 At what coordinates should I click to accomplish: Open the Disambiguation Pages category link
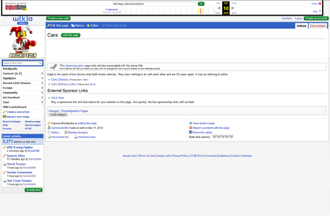coord(74,111)
